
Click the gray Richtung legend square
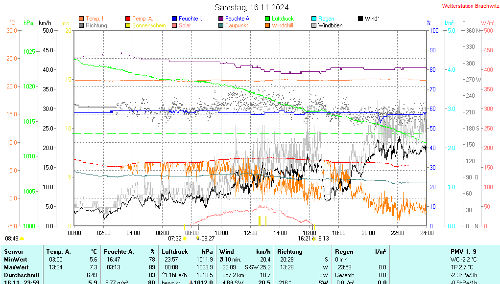coord(81,25)
